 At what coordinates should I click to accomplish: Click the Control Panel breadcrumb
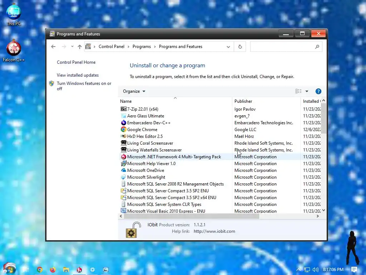click(112, 47)
